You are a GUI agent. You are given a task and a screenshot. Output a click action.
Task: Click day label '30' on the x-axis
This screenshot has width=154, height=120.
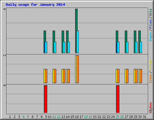(140, 117)
